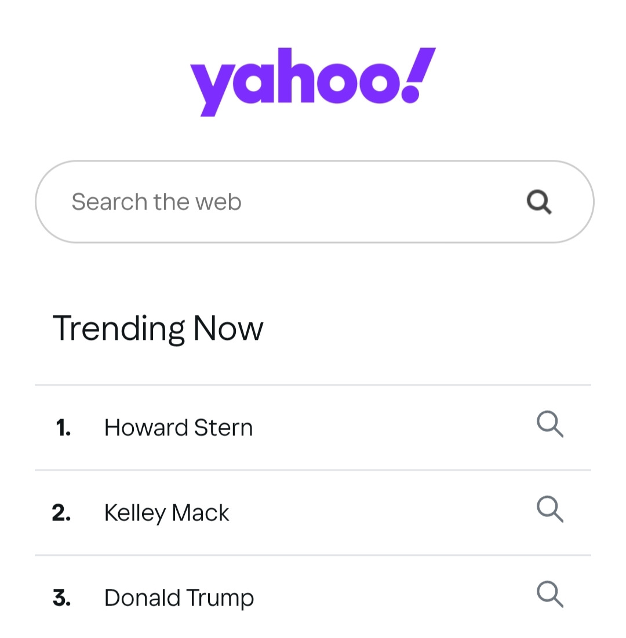Click rank number 1 in trending list
Image resolution: width=626 pixels, height=638 pixels.
coord(63,428)
